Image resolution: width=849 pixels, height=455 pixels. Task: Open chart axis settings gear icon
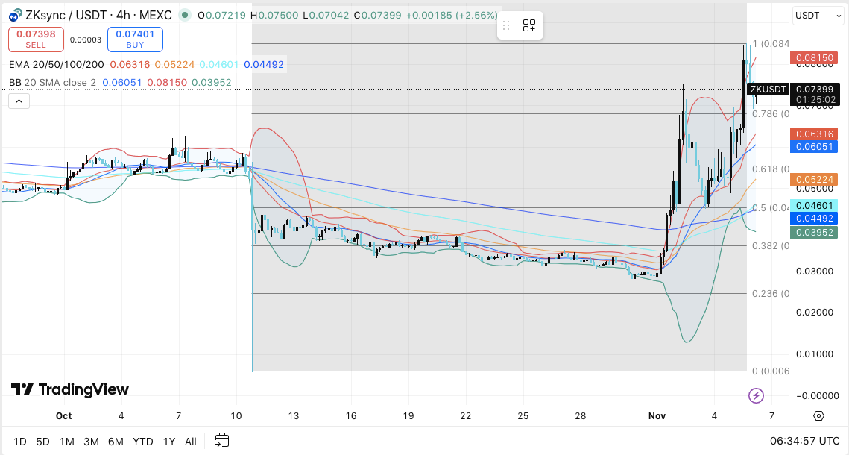(818, 415)
